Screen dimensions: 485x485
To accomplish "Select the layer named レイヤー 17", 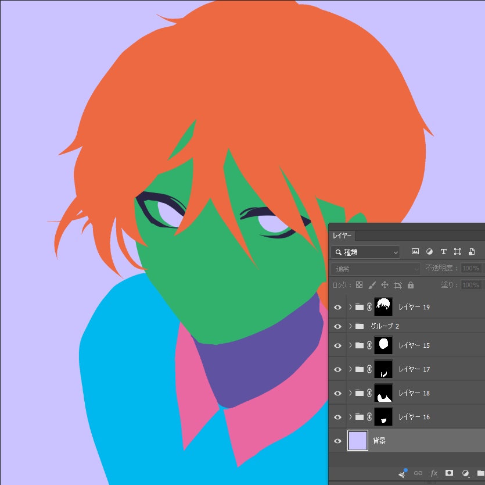I will (414, 369).
